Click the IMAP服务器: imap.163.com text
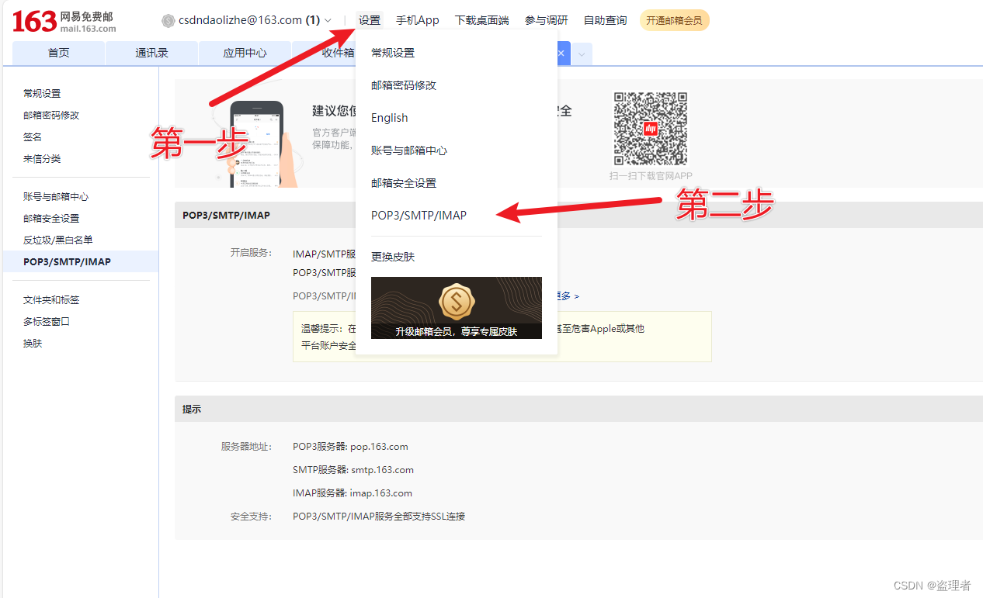The width and height of the screenshot is (983, 598). 353,493
